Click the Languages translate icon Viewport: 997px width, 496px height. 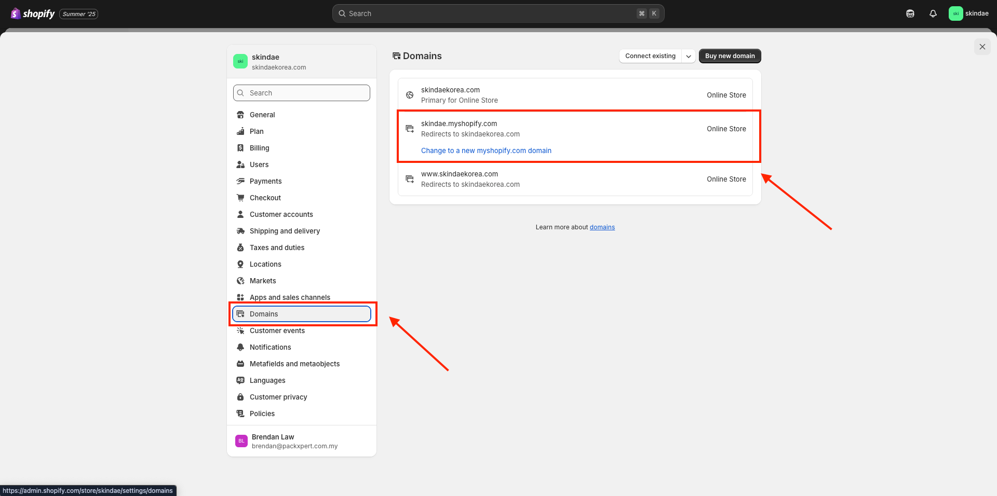point(240,380)
